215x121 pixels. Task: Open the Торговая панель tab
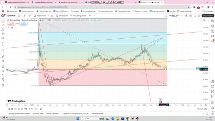[x=97, y=114]
